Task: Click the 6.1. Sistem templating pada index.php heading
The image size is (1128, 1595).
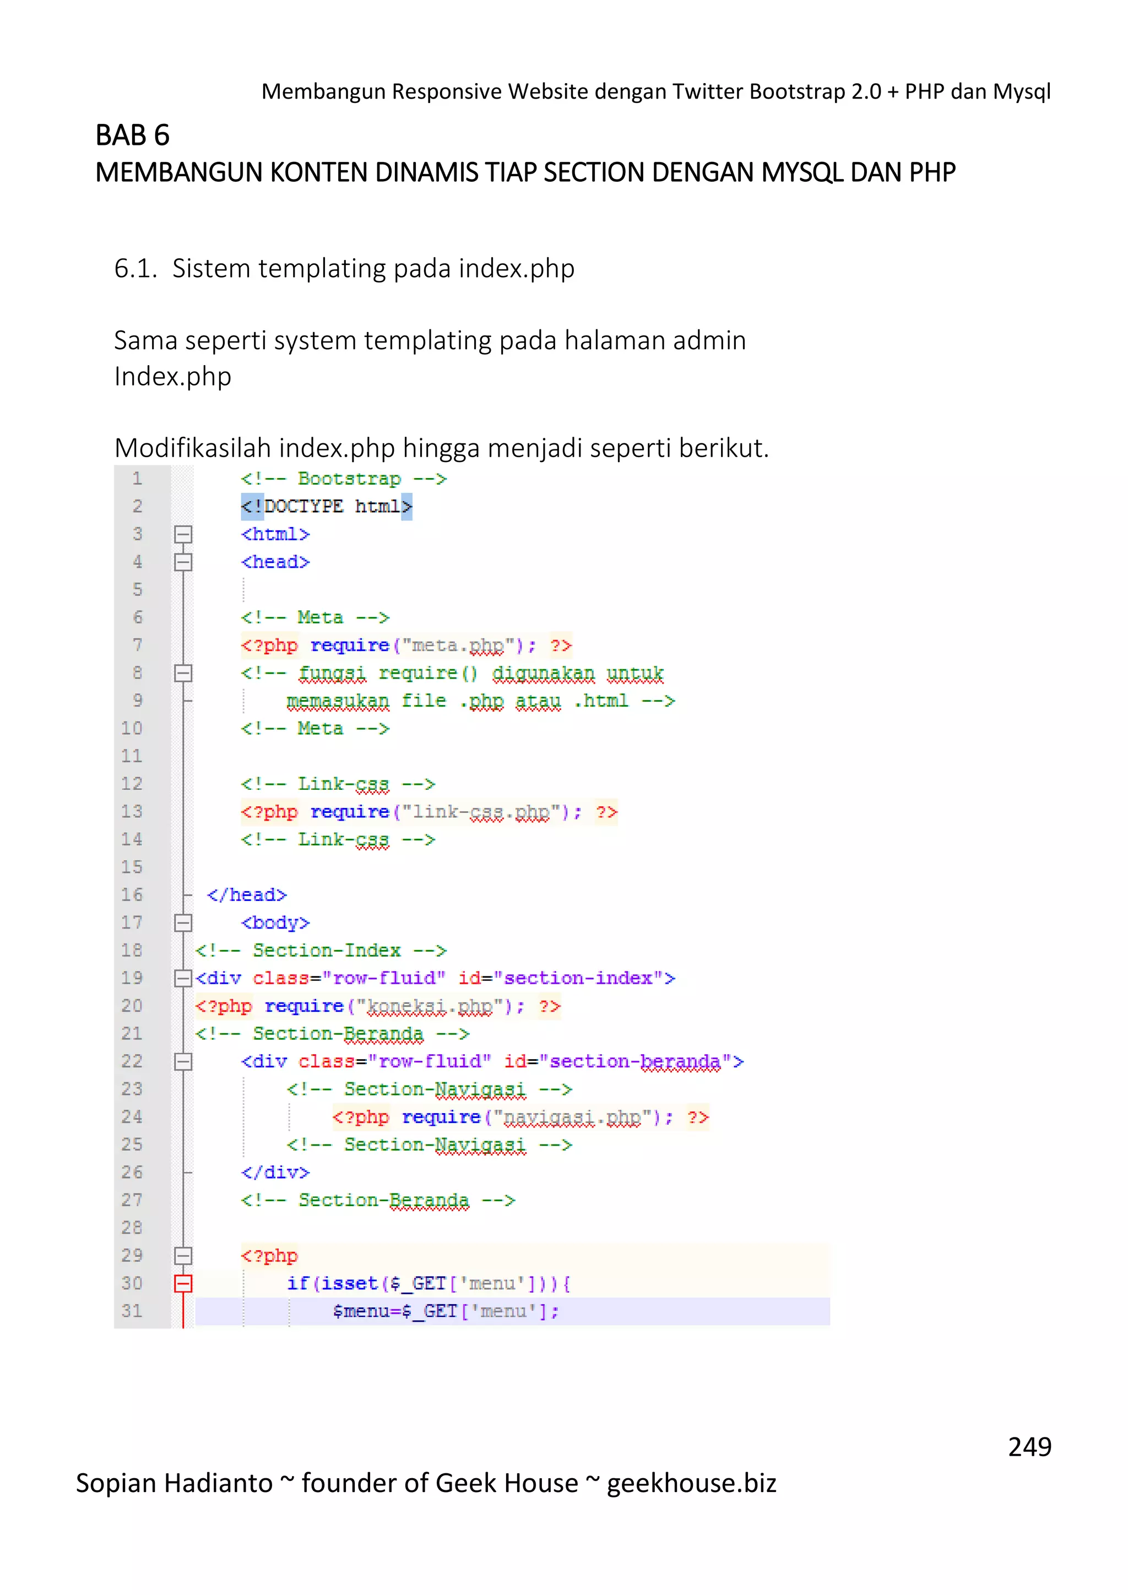Action: tap(344, 269)
